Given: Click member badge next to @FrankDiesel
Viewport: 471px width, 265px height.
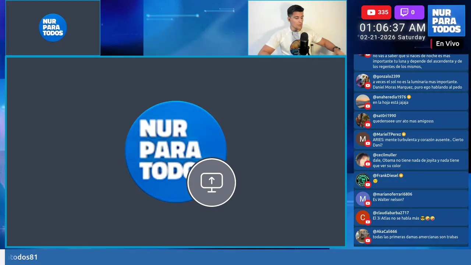Looking at the screenshot, I should coord(401,176).
